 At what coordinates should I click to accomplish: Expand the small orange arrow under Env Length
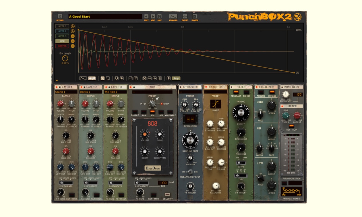pyautogui.click(x=57, y=81)
